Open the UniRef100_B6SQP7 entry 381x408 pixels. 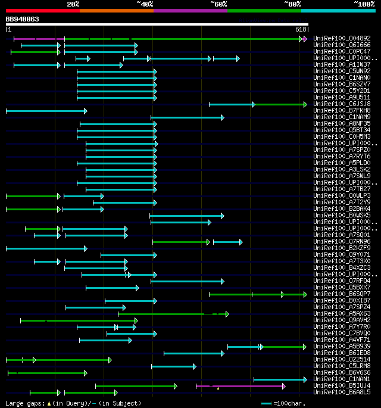point(342,294)
